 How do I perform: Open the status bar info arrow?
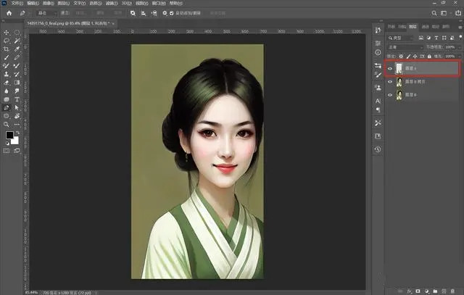click(96, 293)
